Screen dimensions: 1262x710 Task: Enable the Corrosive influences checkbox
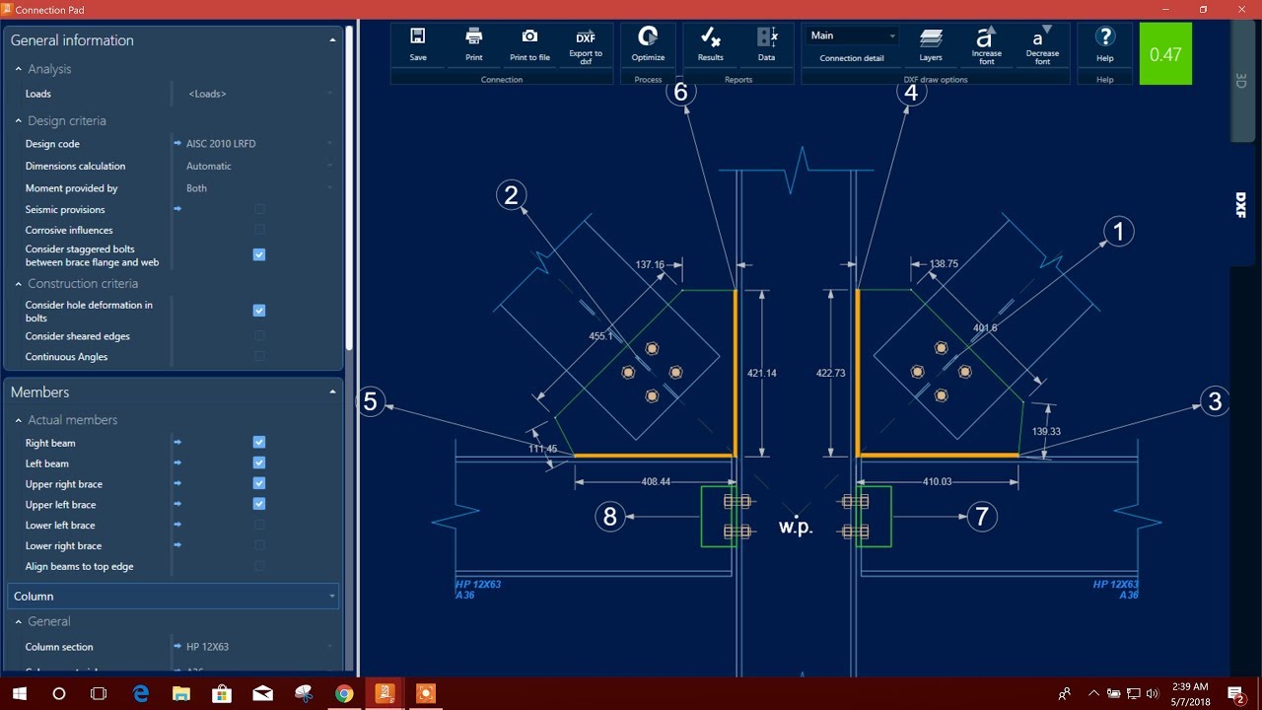coord(258,230)
